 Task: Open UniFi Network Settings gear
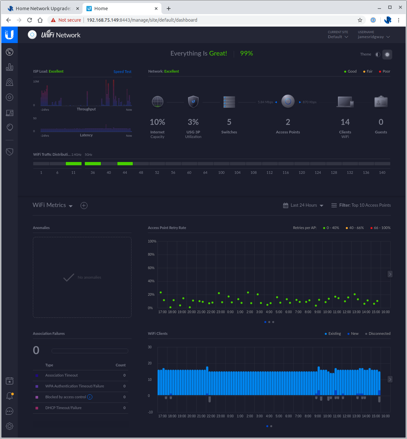tap(9, 426)
